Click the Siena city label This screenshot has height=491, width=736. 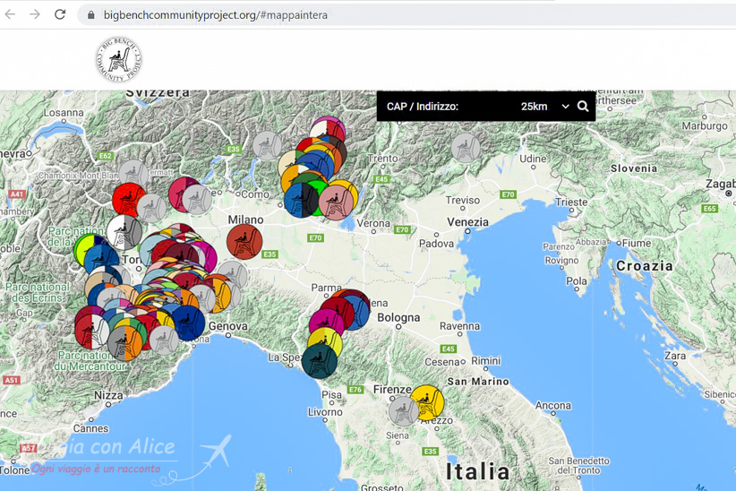pos(398,435)
